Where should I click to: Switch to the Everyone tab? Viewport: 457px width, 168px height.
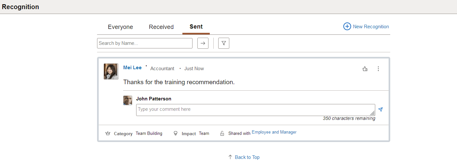120,27
